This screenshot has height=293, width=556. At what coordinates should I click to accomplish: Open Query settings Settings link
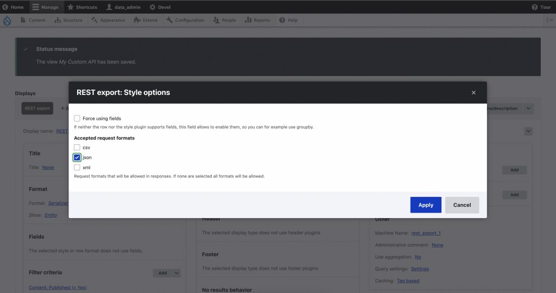pyautogui.click(x=420, y=269)
